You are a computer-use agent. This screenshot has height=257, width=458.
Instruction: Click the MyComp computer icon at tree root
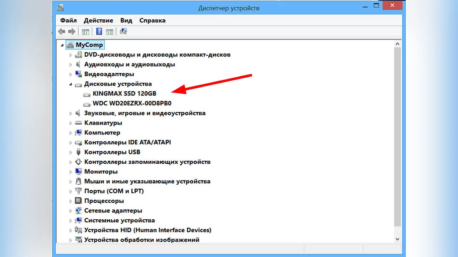tap(70, 45)
